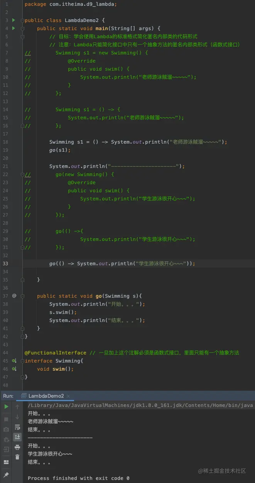Click the void swim(); declaration on line 46
Viewport: 255px width, 483px height.
pos(55,369)
